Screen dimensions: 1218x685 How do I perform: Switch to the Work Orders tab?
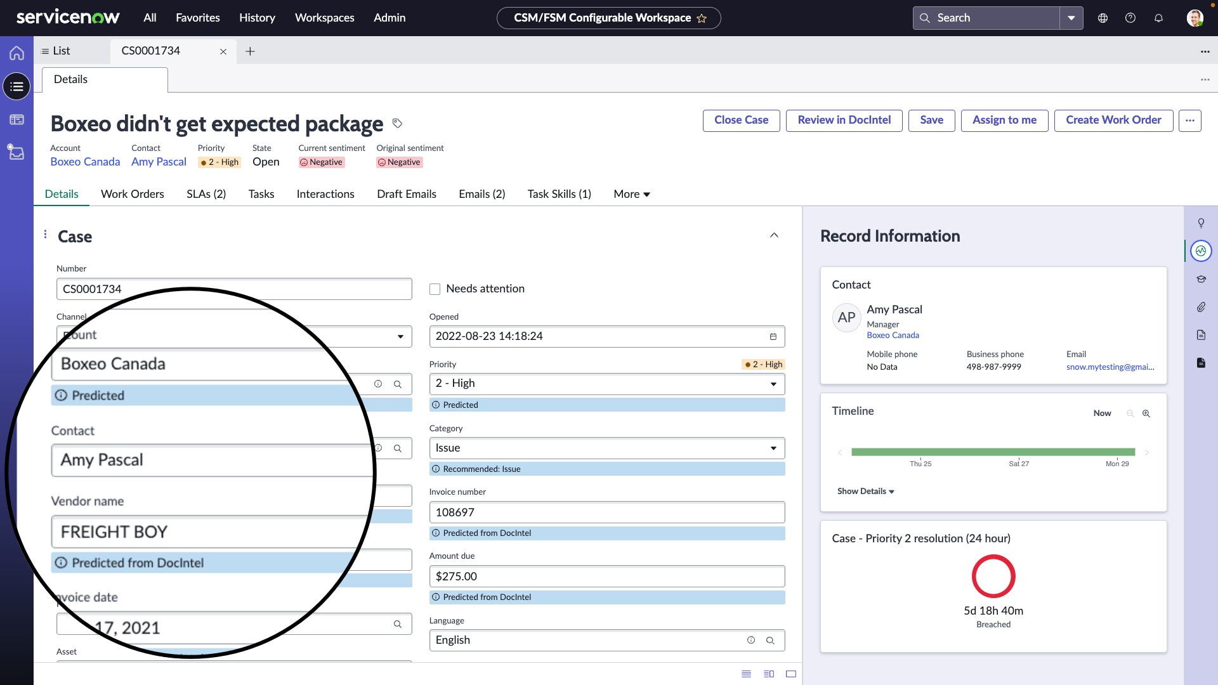point(133,194)
